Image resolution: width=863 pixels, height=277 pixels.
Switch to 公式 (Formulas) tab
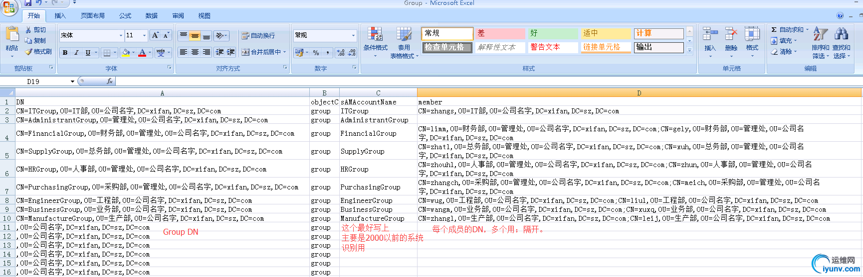point(125,16)
